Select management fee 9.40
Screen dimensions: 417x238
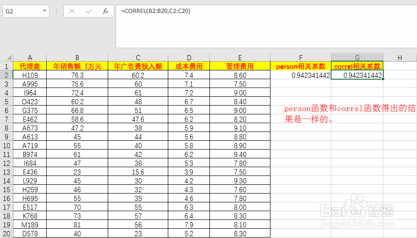pos(240,154)
